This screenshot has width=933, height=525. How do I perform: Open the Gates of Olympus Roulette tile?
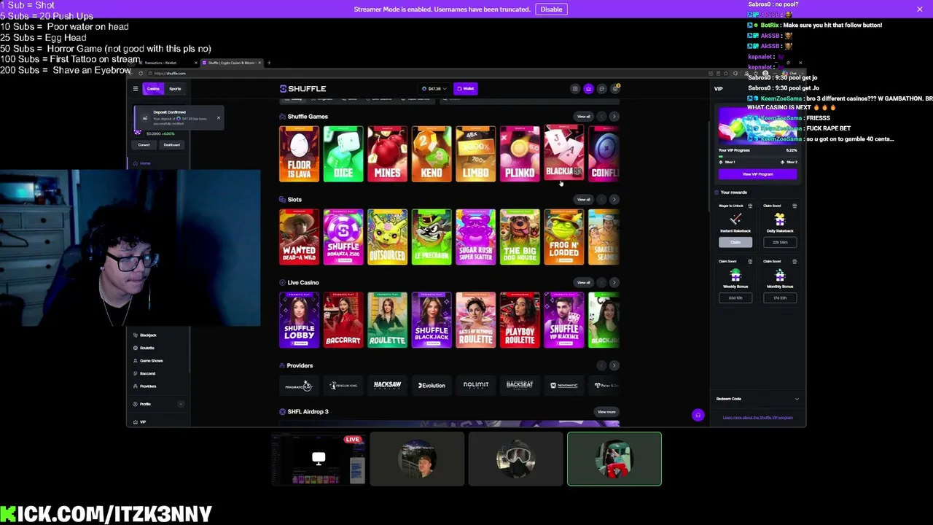tap(475, 320)
